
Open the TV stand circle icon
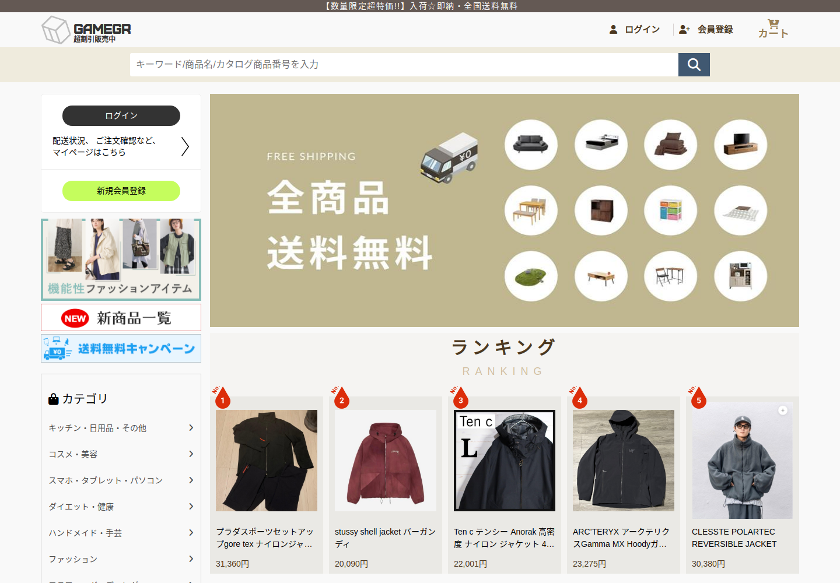[740, 145]
